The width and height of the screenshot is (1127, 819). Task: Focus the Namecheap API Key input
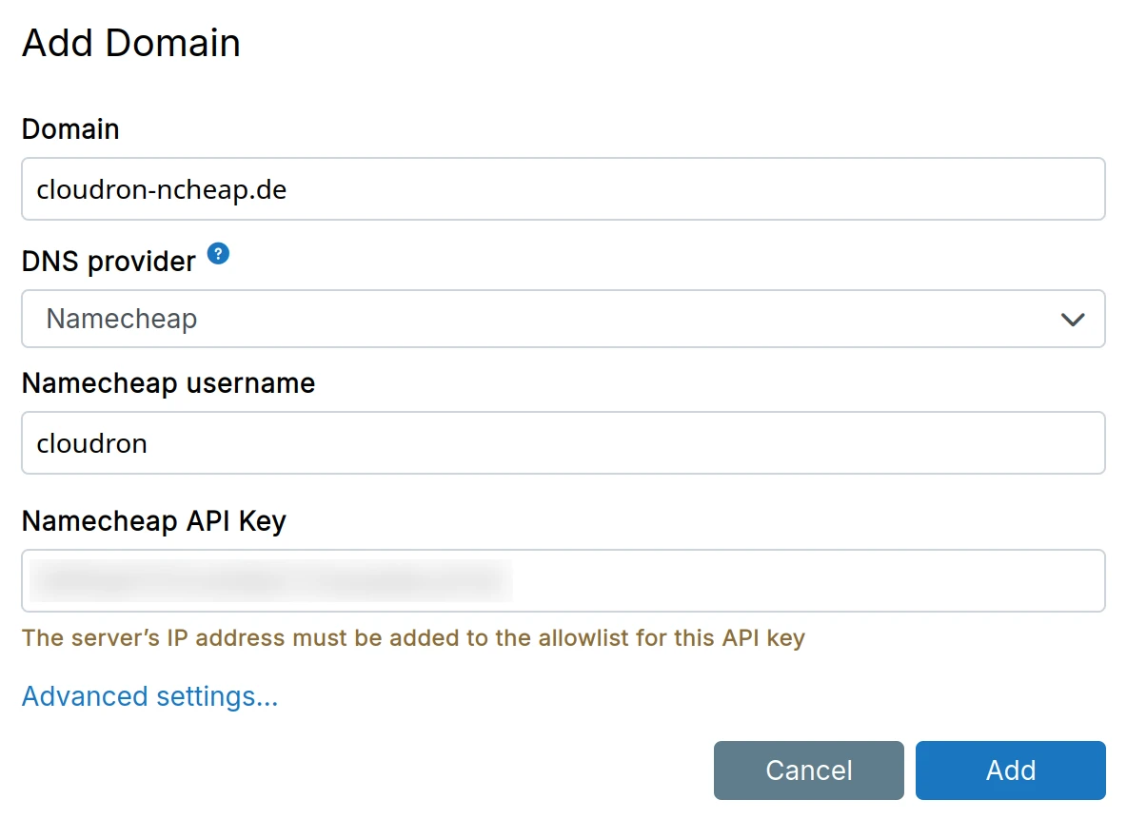562,580
